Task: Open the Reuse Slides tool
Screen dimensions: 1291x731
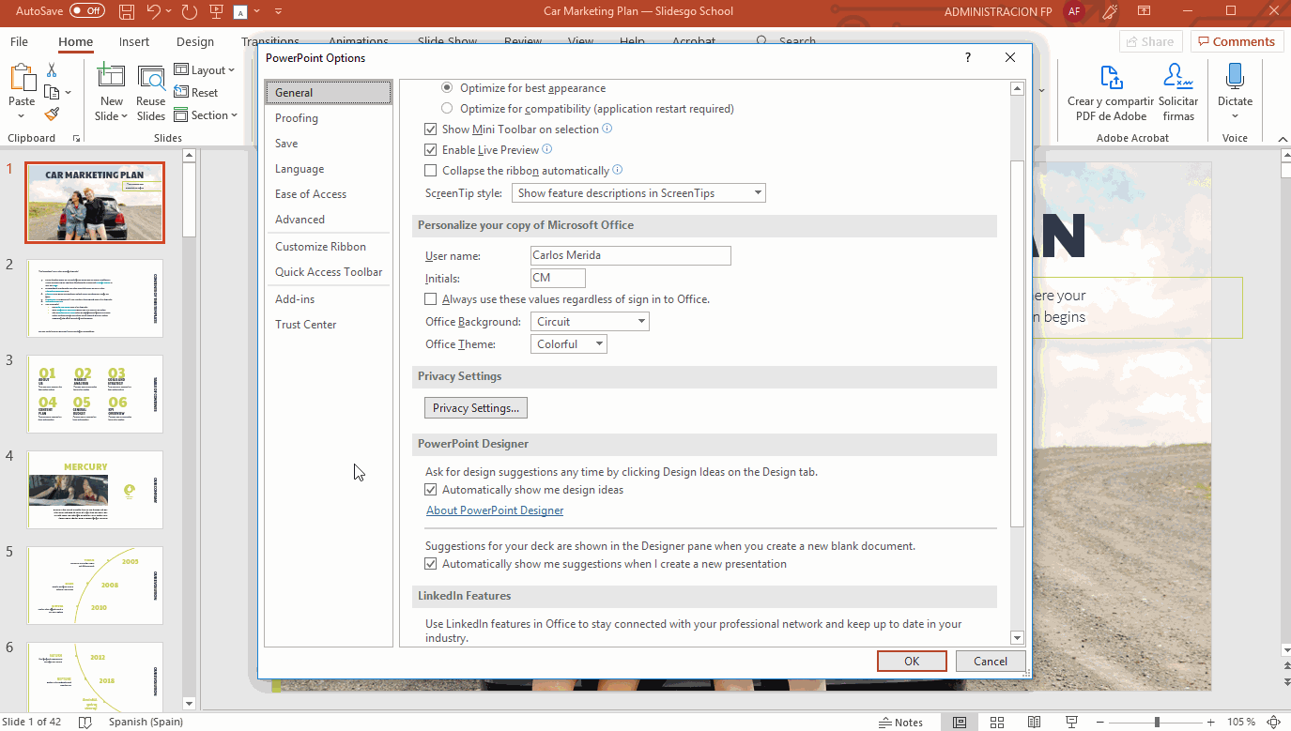Action: 150,94
